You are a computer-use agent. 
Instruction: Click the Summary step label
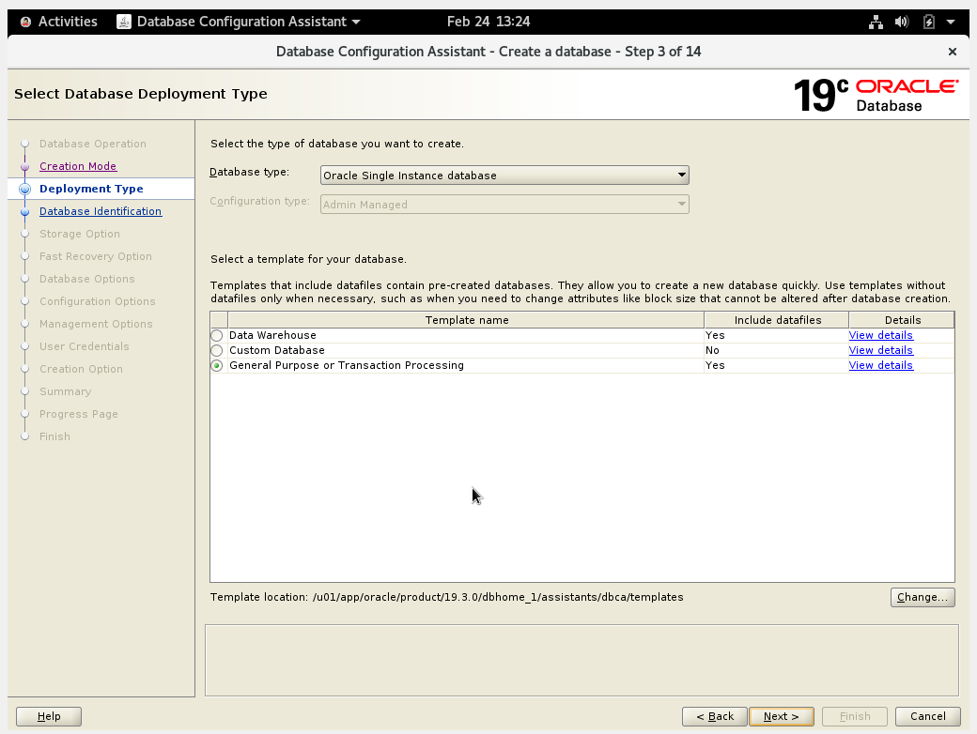66,391
